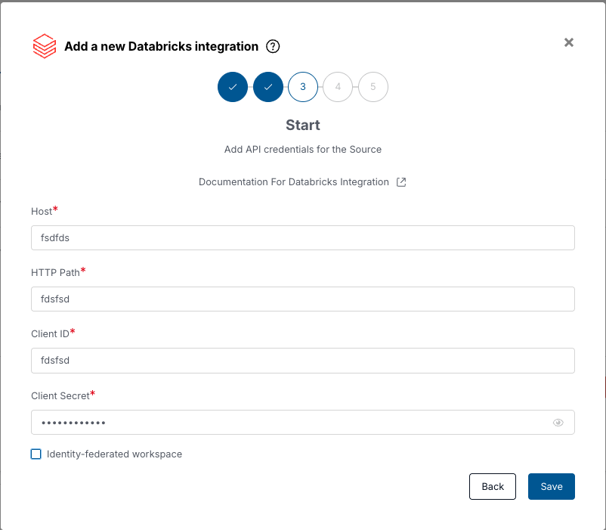
Task: Select step 5 in the wizard
Action: click(x=373, y=87)
